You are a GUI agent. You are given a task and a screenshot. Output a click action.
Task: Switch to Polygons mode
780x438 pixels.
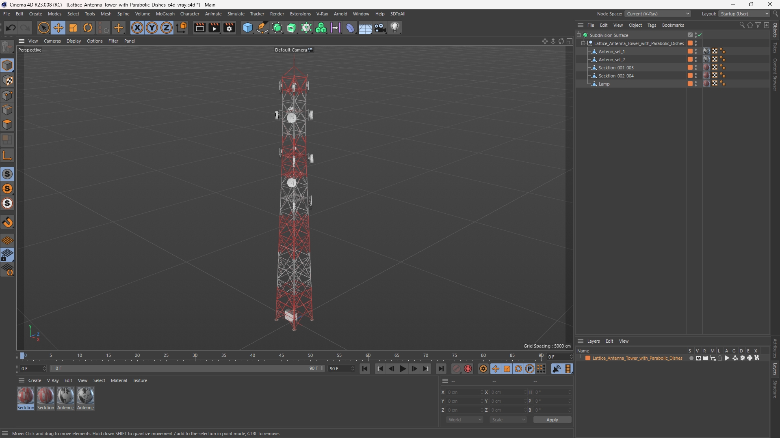click(7, 125)
